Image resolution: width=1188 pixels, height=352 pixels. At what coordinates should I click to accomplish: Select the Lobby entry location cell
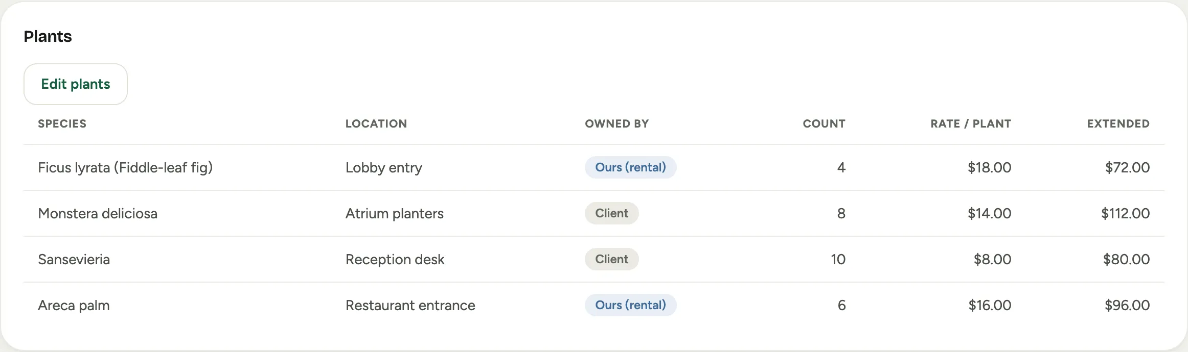[384, 167]
